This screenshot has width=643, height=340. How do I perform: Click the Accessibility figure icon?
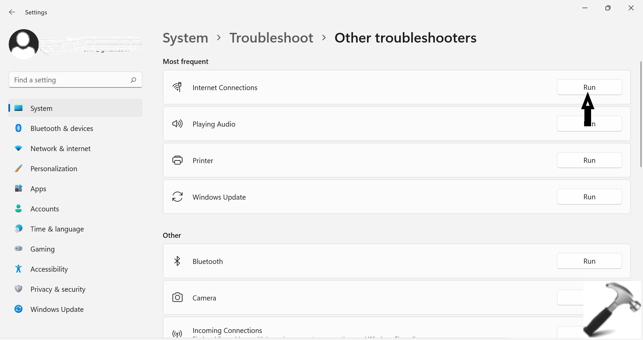(x=18, y=269)
